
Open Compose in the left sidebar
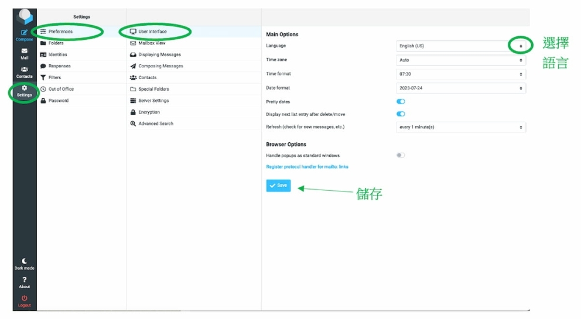pyautogui.click(x=24, y=35)
